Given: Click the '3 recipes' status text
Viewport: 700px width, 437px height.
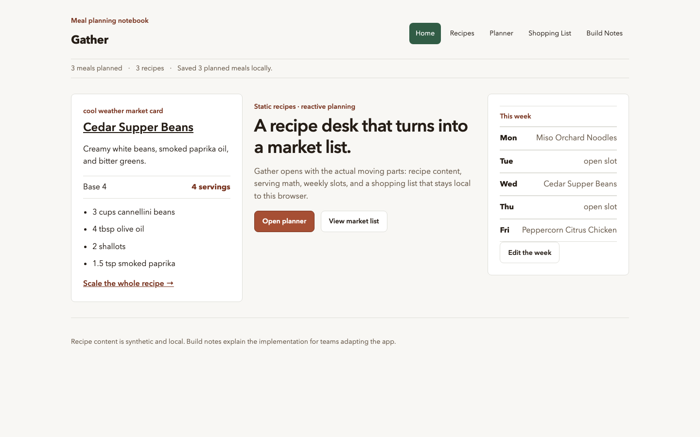Looking at the screenshot, I should point(150,68).
